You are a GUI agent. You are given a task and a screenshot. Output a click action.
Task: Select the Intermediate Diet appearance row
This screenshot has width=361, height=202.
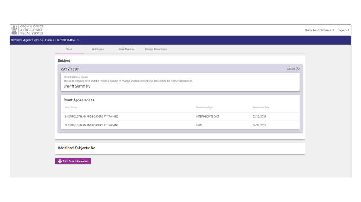pyautogui.click(x=180, y=117)
